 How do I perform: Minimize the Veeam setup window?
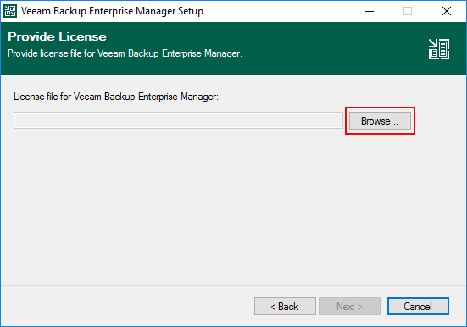[370, 11]
